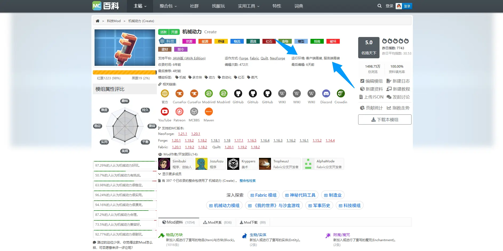The width and height of the screenshot is (503, 251).
Task: Open the Maven repository icon
Action: 209,112
